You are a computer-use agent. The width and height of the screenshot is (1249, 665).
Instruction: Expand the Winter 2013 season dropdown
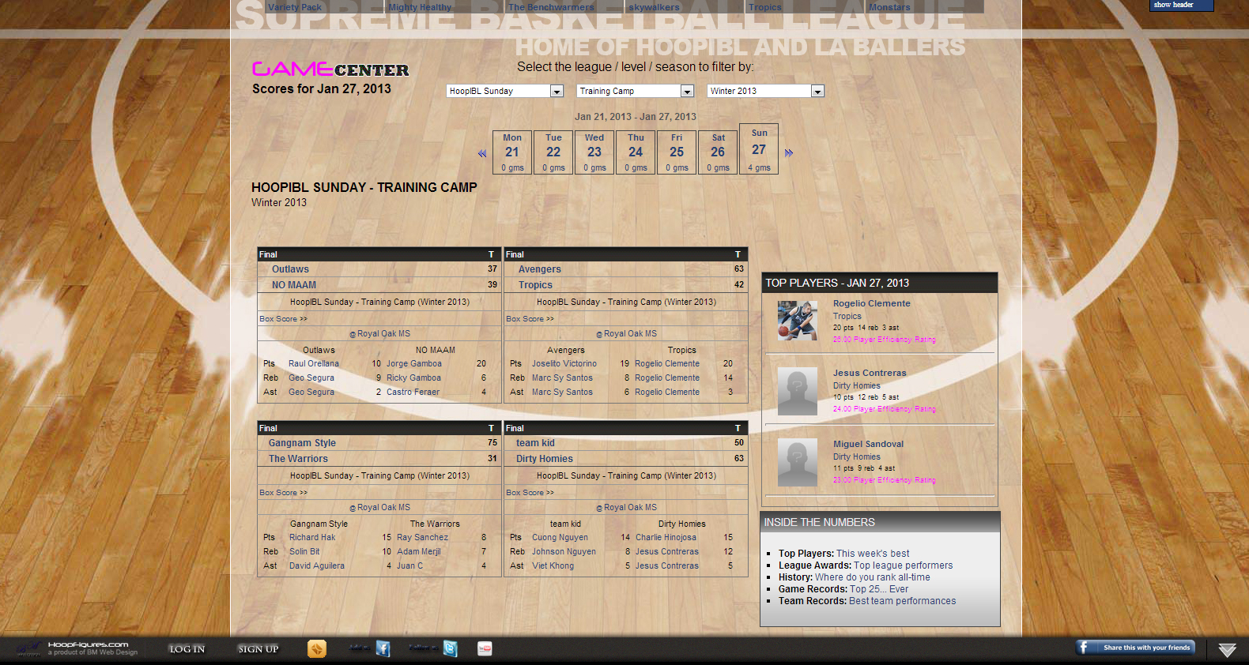coord(817,92)
